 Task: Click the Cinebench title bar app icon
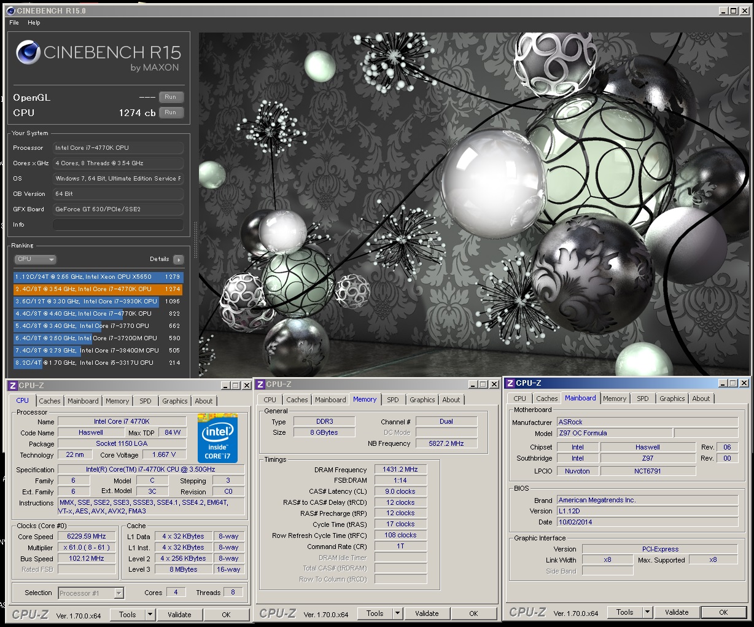[10, 10]
